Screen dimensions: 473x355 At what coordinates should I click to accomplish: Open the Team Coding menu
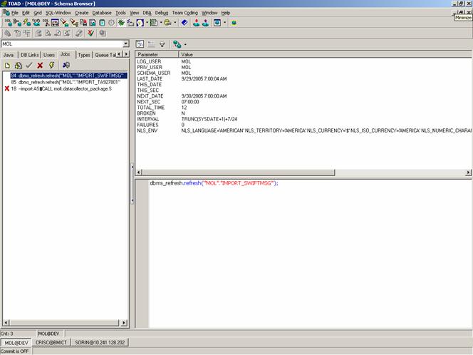point(184,13)
